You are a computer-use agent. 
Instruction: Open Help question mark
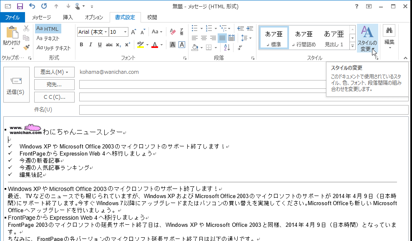pyautogui.click(x=357, y=6)
